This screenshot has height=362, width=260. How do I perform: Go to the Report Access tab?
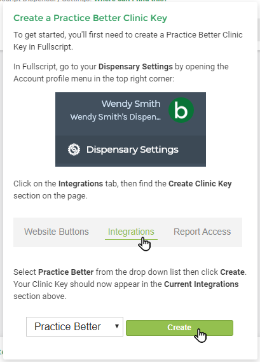pyautogui.click(x=202, y=232)
